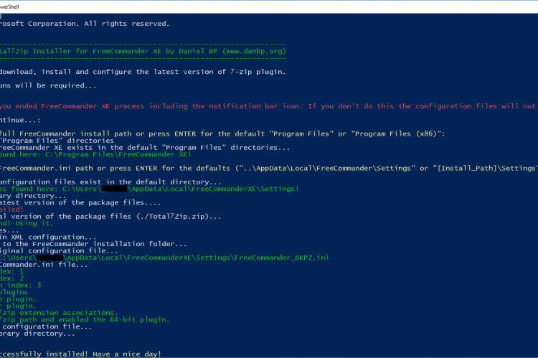Image resolution: width=538 pixels, height=358 pixels.
Task: Click the 'atest version of the package files....' line
Action: pos(80,202)
